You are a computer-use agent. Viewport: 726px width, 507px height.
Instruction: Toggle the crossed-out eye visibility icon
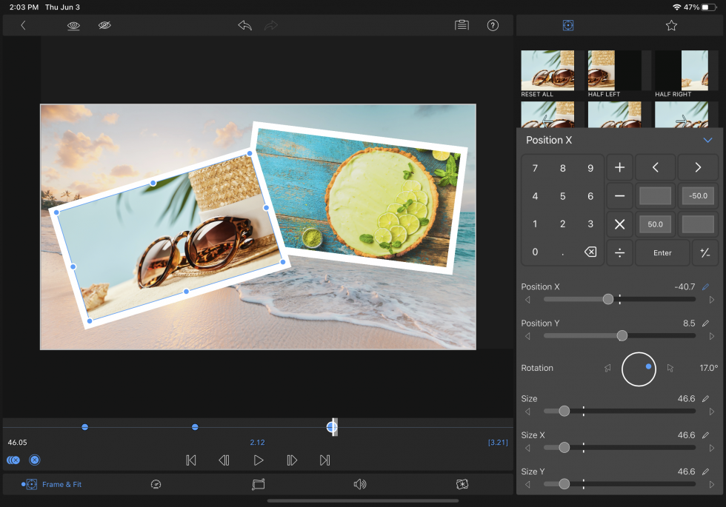104,24
